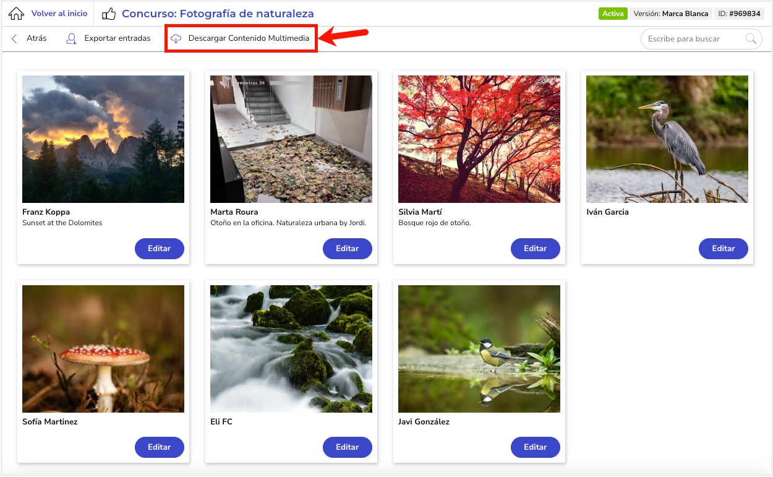Click the thumbs-up contest icon

point(109,14)
